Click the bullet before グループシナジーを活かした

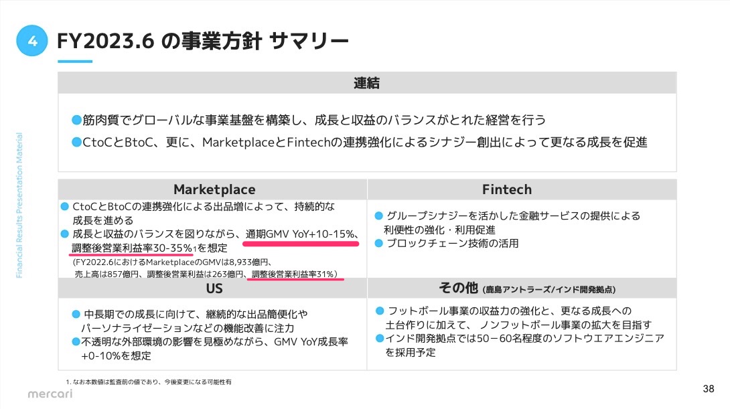[378, 216]
